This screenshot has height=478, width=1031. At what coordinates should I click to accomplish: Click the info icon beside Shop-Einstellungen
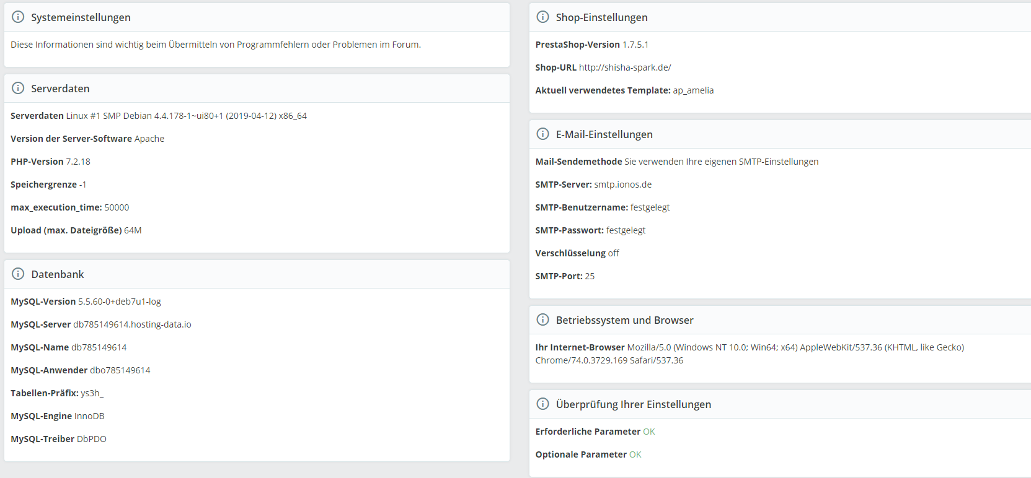(542, 17)
